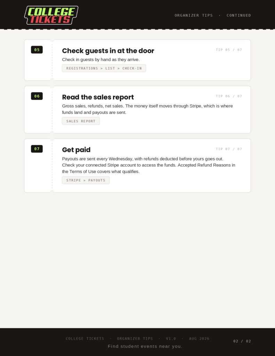This screenshot has width=275, height=356.
Task: Click the Registrations > List > Check-in path chip
Action: point(104,68)
